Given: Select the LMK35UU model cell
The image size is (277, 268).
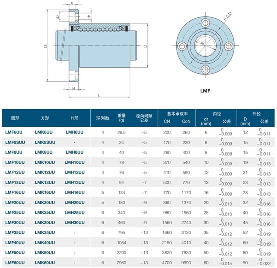Looking at the screenshot, I should (45, 232).
